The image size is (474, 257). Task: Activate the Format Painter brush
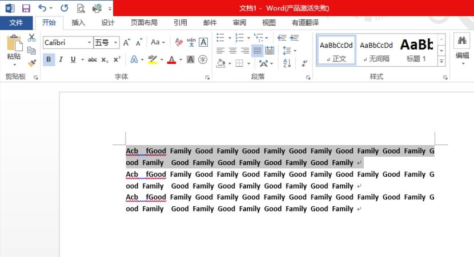click(31, 63)
